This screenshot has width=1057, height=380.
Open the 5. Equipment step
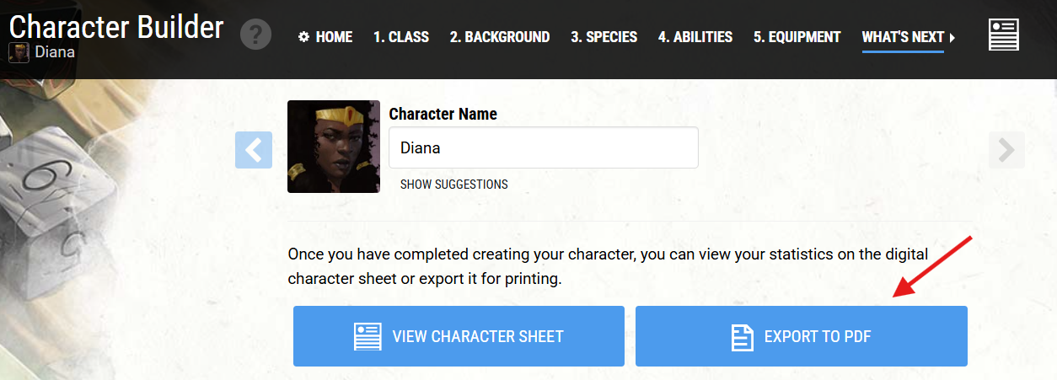797,37
